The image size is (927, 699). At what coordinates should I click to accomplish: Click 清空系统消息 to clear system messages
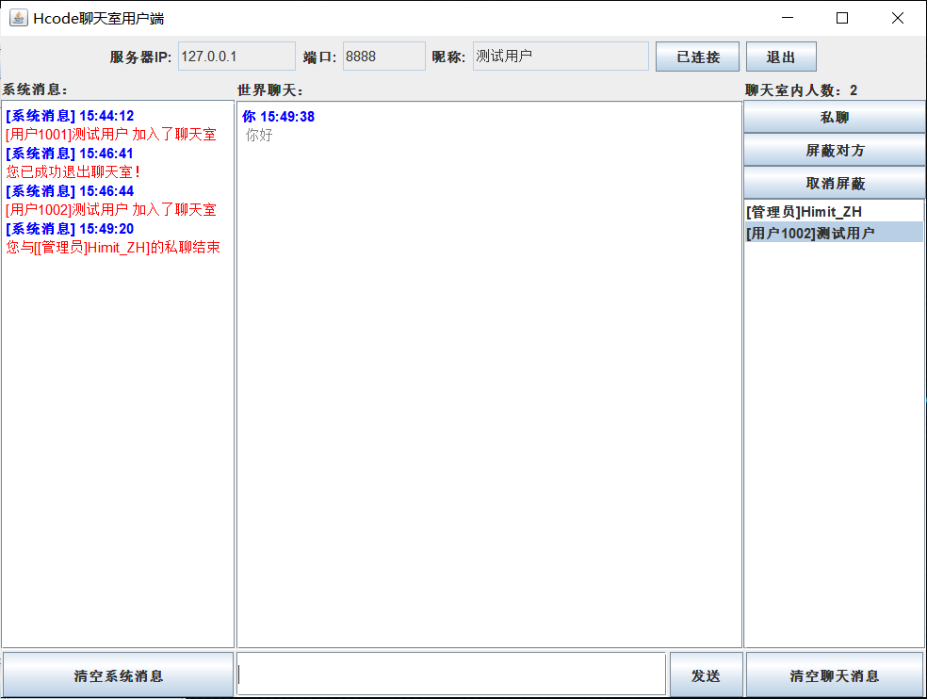[x=117, y=674]
